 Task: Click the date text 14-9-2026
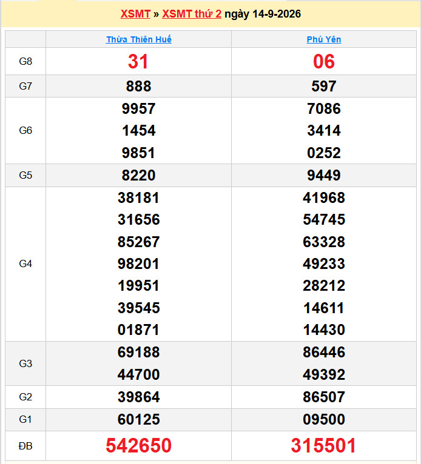click(x=277, y=14)
